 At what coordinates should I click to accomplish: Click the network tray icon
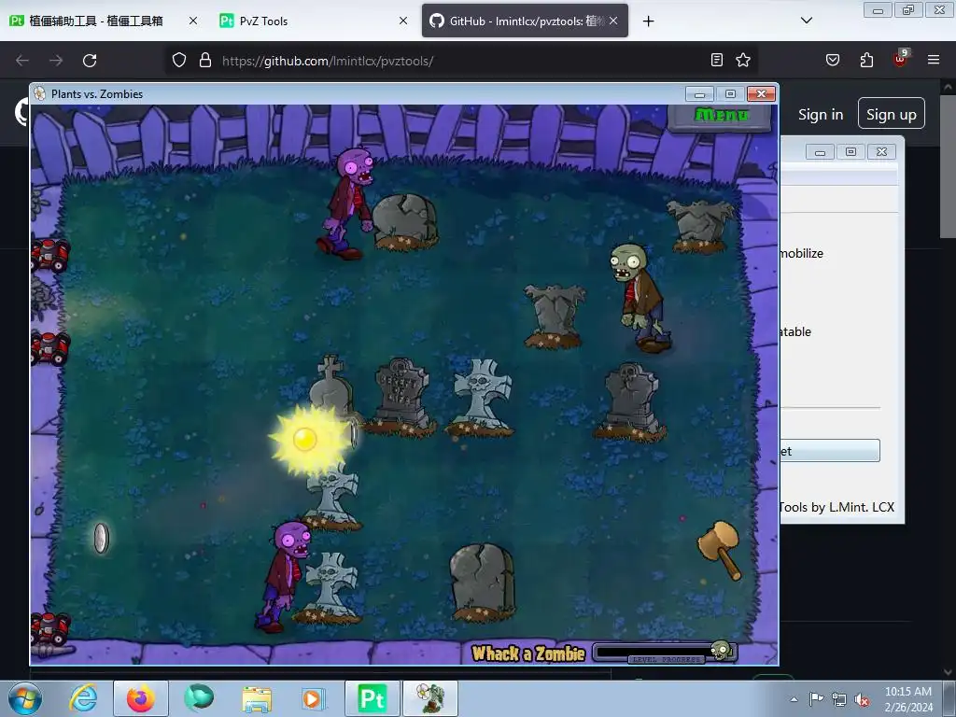tap(839, 699)
